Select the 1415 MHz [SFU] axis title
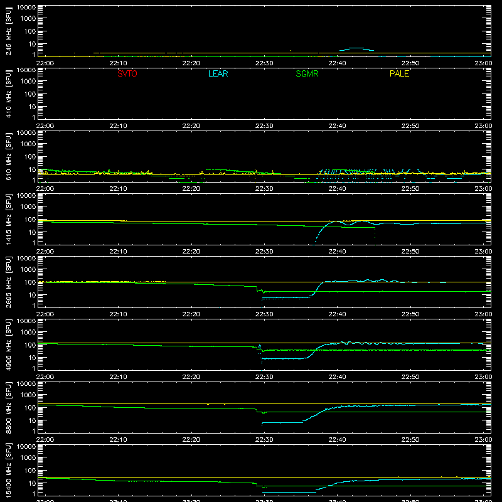The height and width of the screenshot is (502, 502). click(8, 219)
